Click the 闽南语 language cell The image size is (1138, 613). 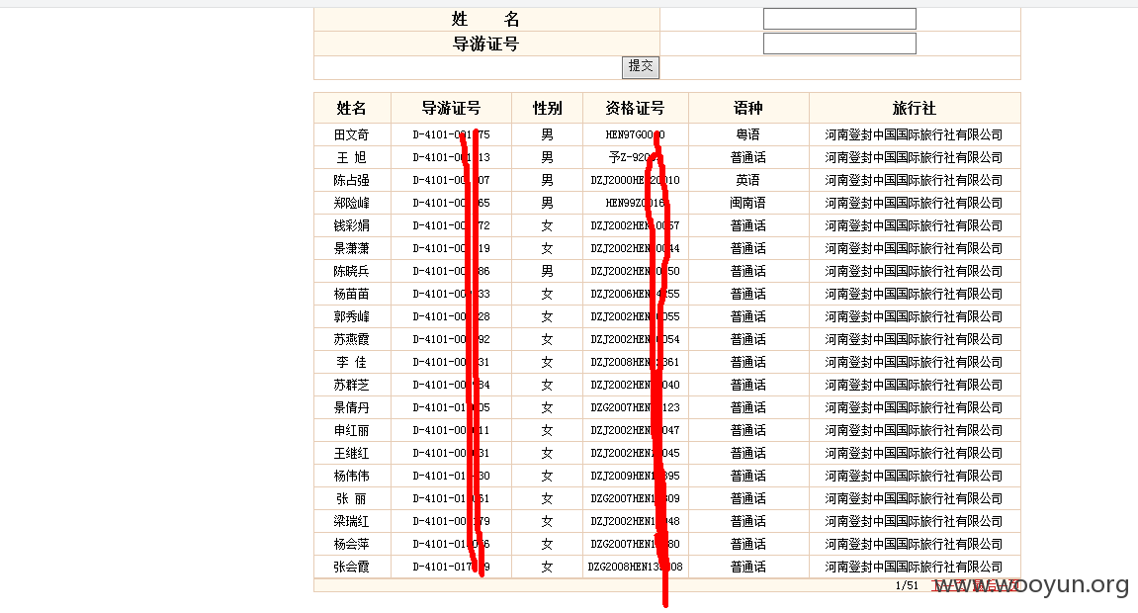[x=748, y=203]
